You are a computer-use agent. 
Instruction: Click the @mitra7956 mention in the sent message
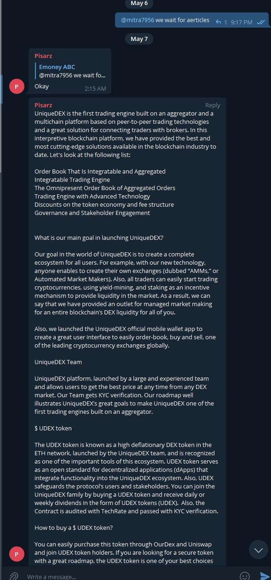tap(137, 20)
